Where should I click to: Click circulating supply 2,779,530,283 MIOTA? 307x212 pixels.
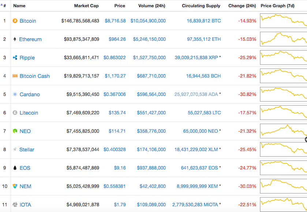coord(195,205)
